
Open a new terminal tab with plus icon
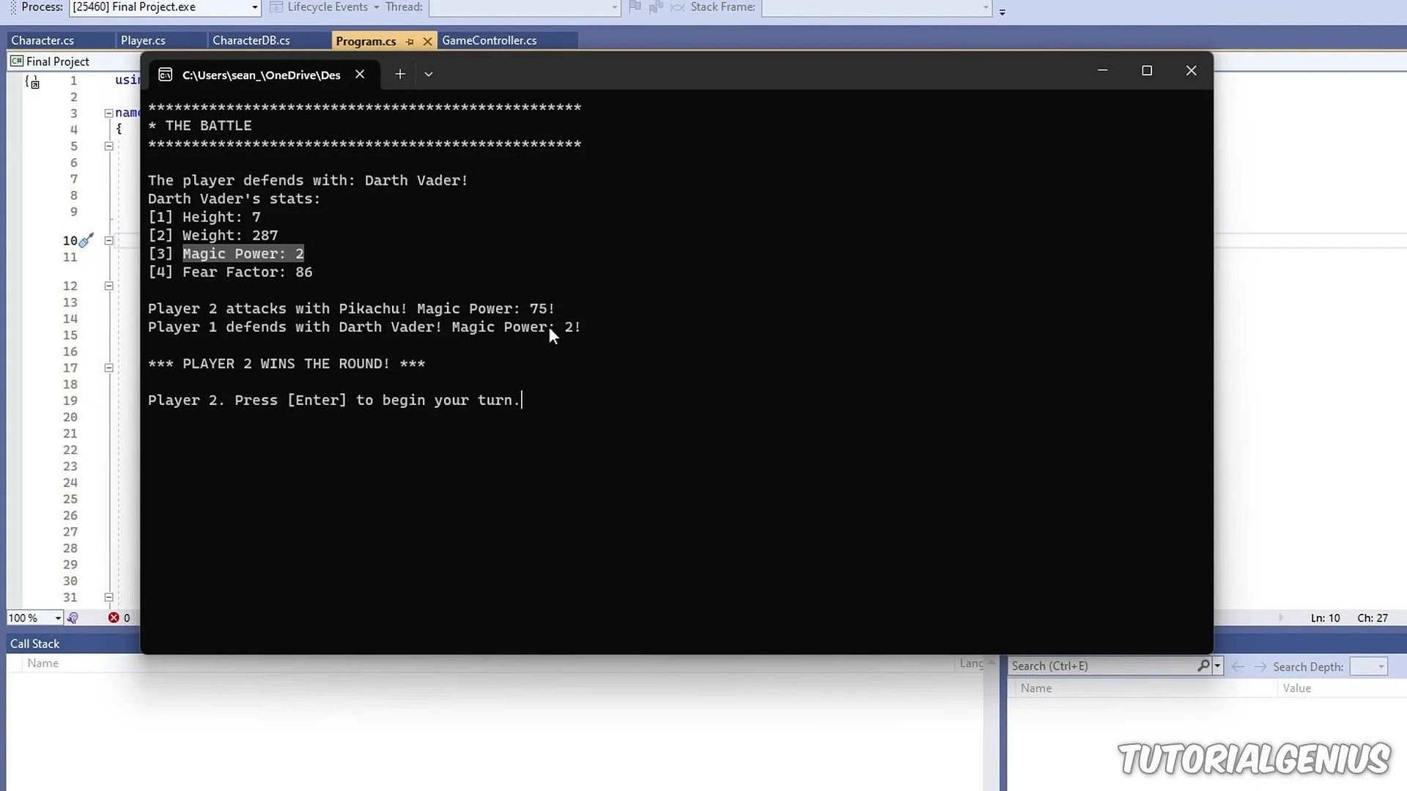click(x=400, y=74)
